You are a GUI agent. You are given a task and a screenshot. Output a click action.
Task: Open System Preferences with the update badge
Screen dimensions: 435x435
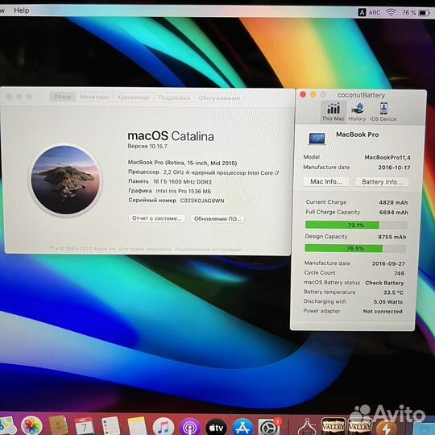tap(269, 427)
